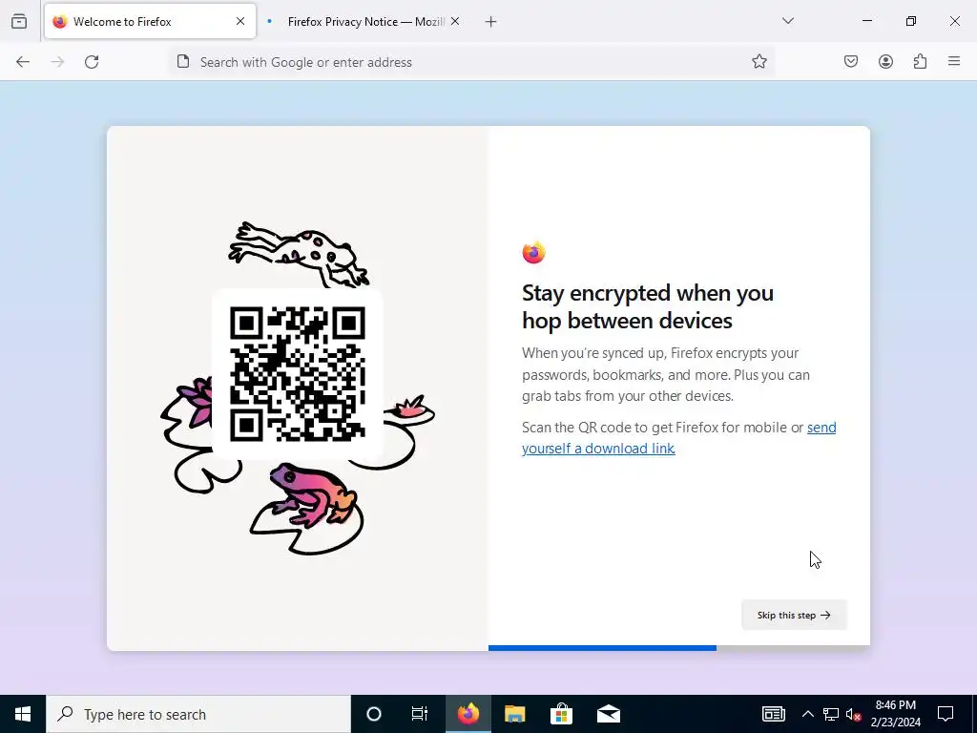This screenshot has height=733, width=977.
Task: Open the Firefox application hamburger menu
Action: click(x=954, y=61)
